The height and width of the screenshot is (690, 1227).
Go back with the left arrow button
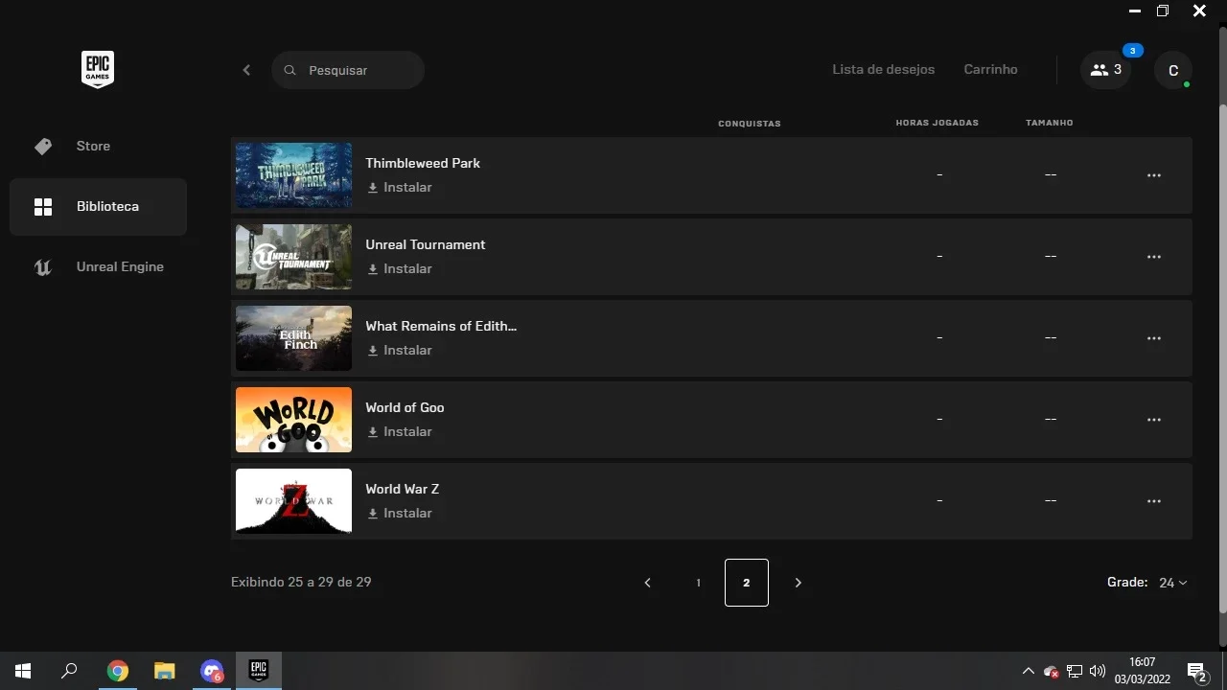246,70
